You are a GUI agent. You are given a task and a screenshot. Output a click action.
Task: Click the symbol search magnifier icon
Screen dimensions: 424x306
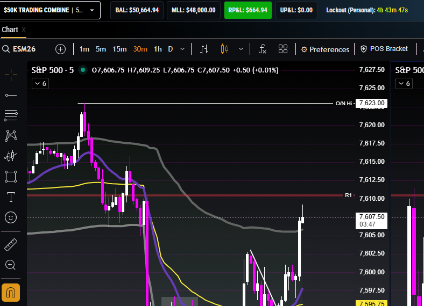6,49
